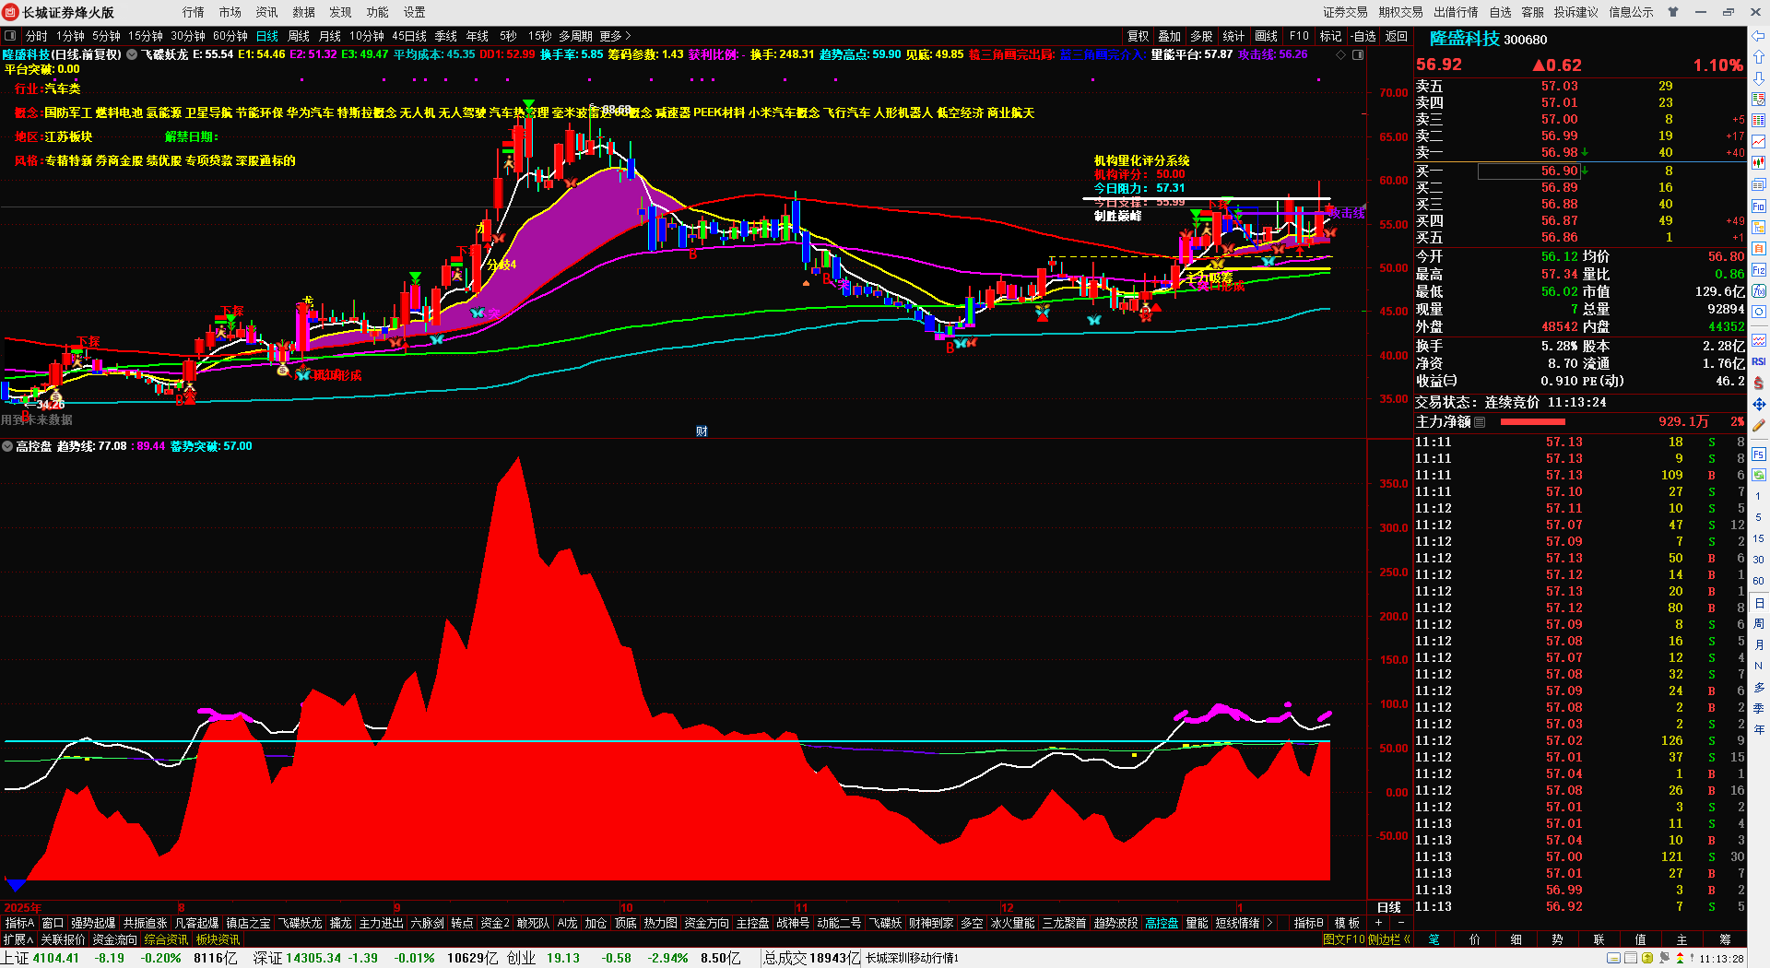This screenshot has height=968, width=1770.
Task: Open the 资讯 menu
Action: (x=266, y=12)
